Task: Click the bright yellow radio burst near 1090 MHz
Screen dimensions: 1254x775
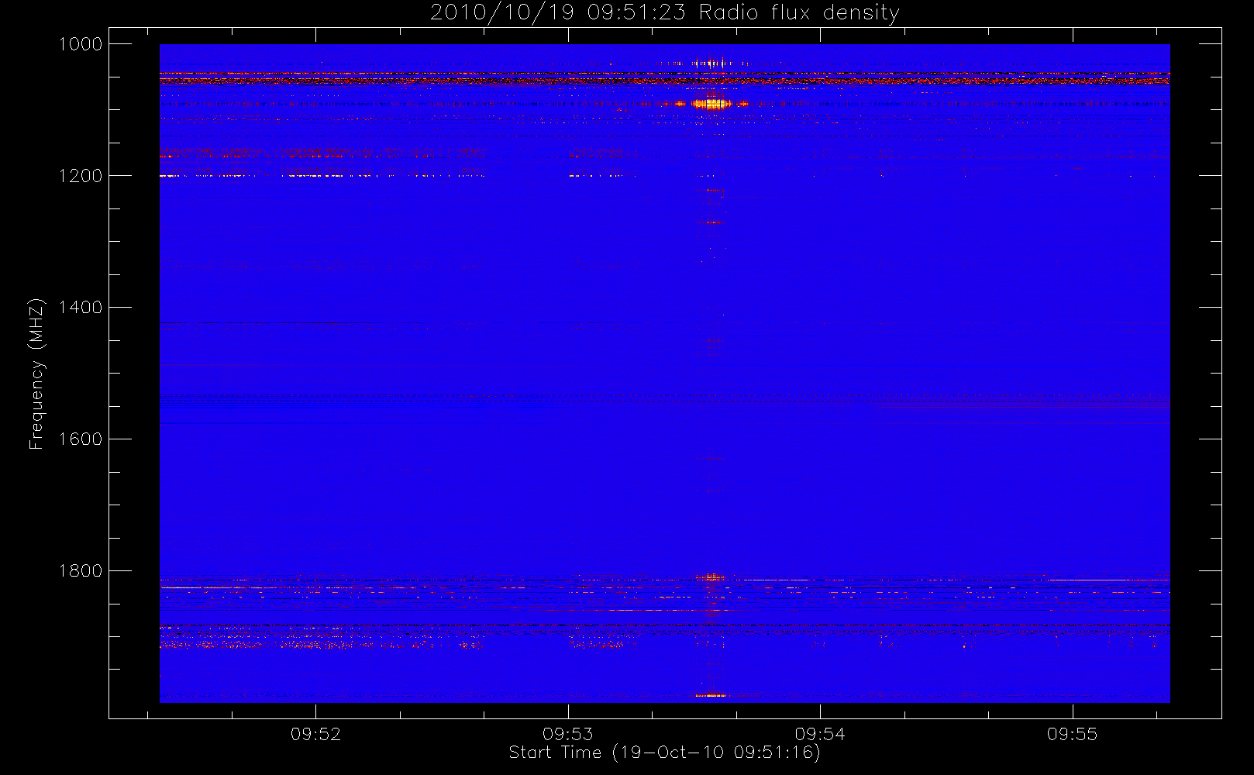Action: [x=711, y=103]
